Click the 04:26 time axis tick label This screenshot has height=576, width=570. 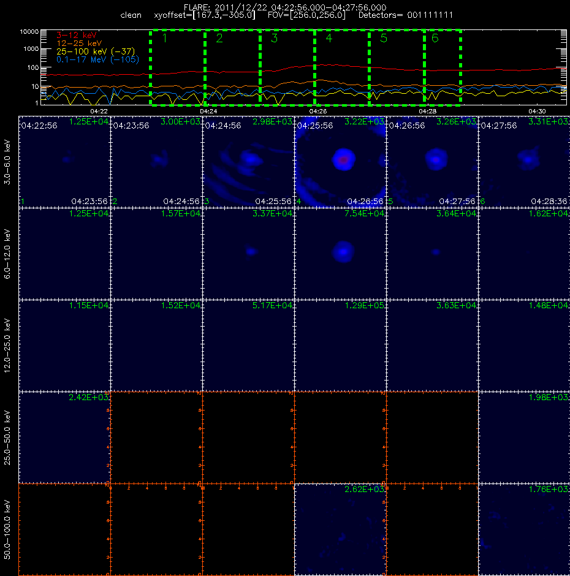point(318,111)
